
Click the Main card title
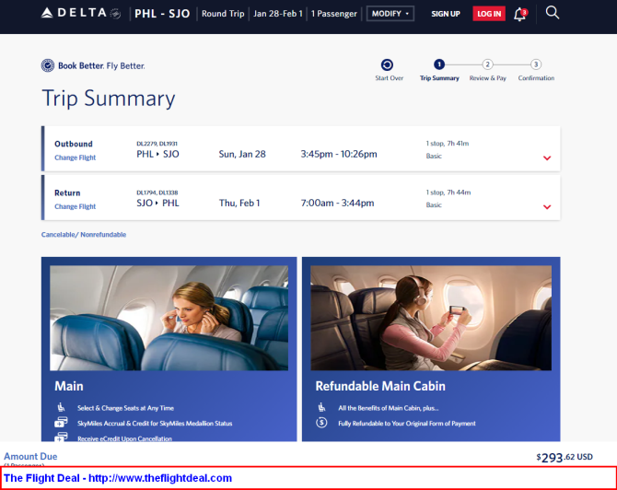coord(69,386)
